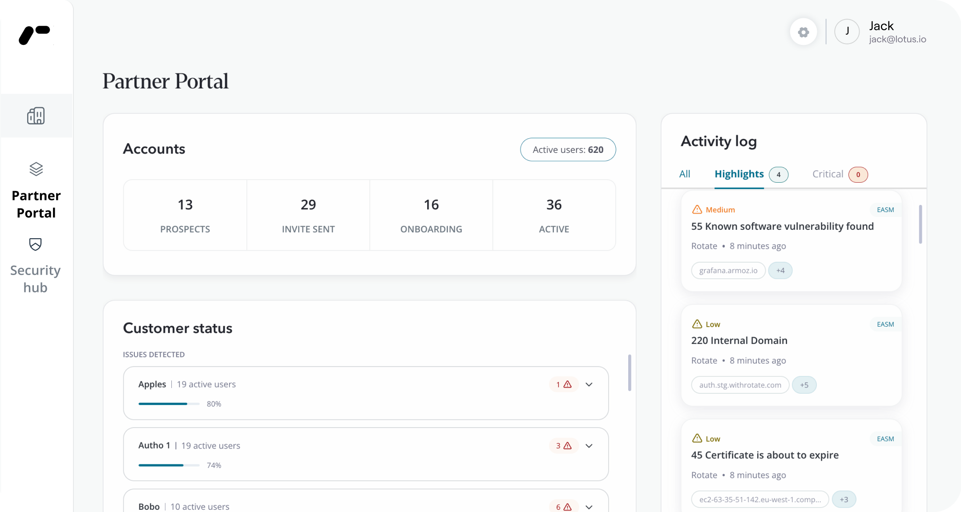Viewport: 961px width, 512px height.
Task: Click the +4 more domains chip
Action: click(x=780, y=271)
